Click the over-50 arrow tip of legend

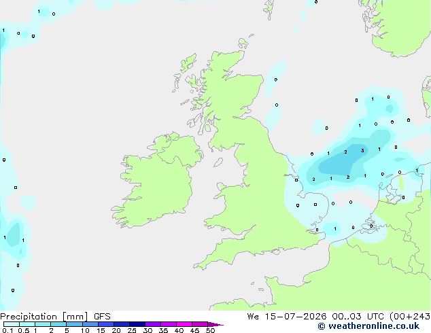pyautogui.click(x=215, y=324)
